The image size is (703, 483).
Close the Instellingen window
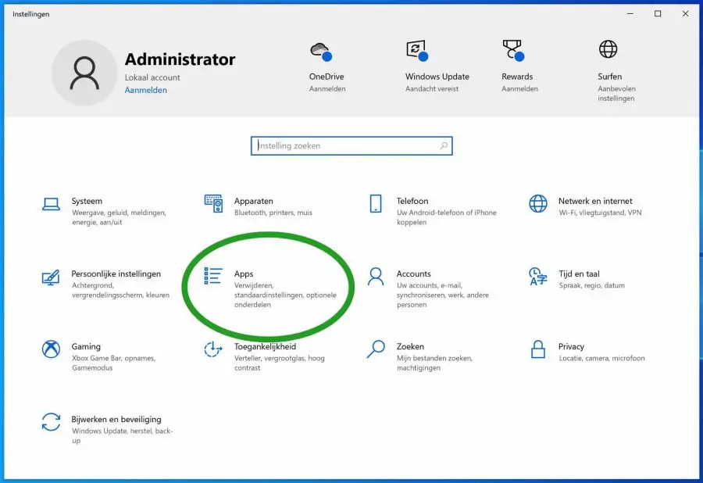(x=685, y=14)
